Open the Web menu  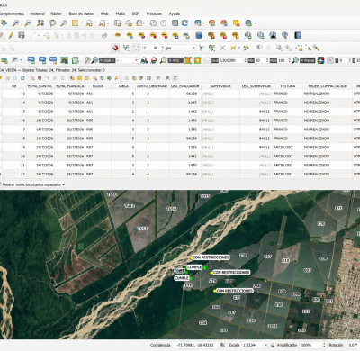coord(104,13)
